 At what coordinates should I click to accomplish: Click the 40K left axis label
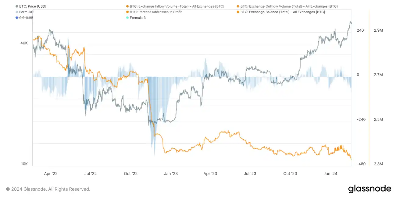pyautogui.click(x=24, y=43)
